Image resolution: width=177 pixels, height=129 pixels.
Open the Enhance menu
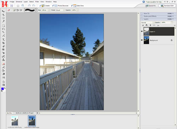point(19,2)
